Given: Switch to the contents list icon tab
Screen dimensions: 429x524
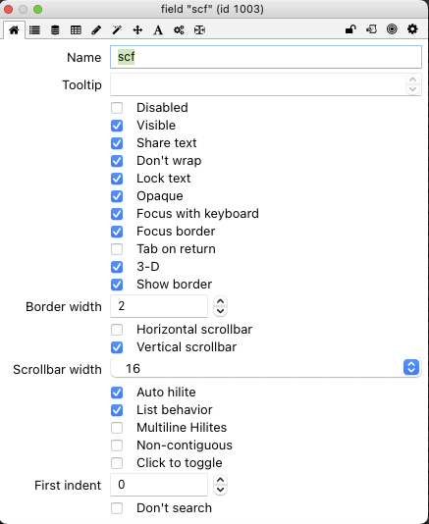Looking at the screenshot, I should (34, 30).
